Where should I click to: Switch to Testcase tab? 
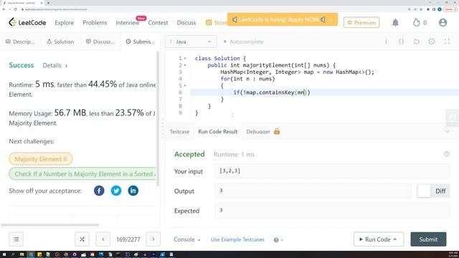[x=179, y=132]
